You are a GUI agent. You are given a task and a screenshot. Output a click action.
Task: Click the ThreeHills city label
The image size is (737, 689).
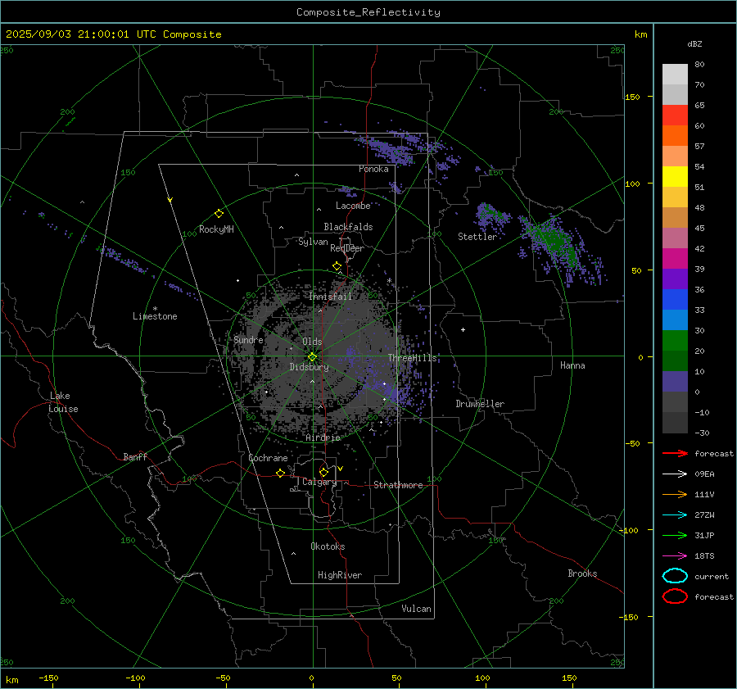point(412,358)
